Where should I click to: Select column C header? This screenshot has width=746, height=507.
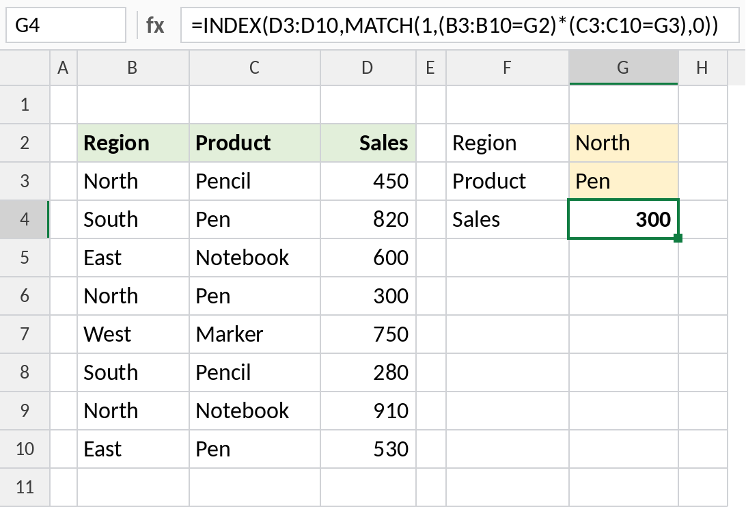coord(255,68)
